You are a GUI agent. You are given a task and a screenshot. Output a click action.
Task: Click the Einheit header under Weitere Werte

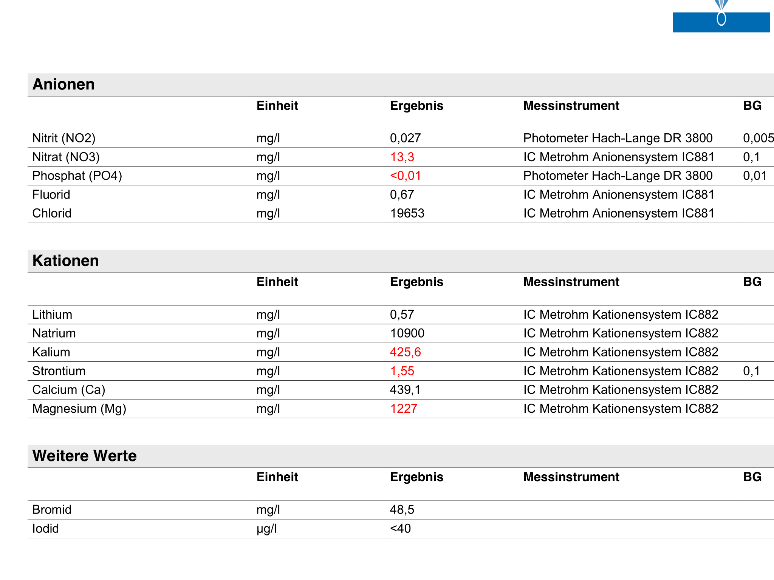pyautogui.click(x=277, y=477)
